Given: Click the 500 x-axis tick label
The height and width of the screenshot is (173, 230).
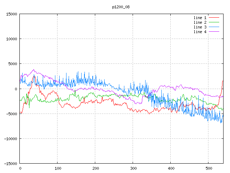Looking at the screenshot, I should point(208,168).
